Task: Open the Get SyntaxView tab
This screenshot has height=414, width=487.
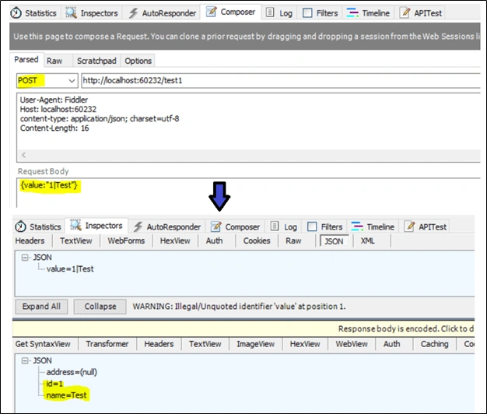Action: pos(43,344)
